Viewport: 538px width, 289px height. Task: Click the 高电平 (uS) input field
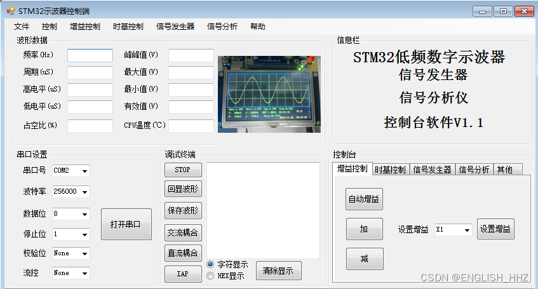[x=90, y=90]
